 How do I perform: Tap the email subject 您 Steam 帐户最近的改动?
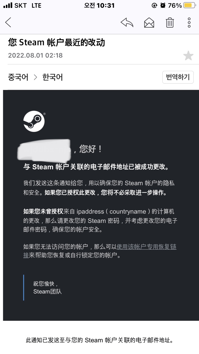pos(57,42)
